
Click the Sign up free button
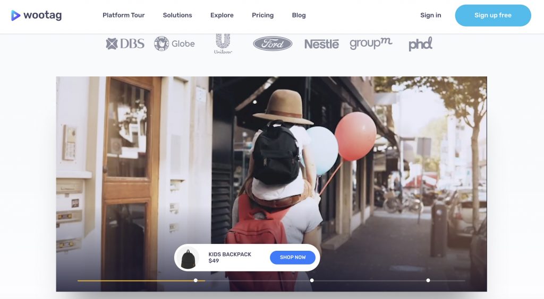click(492, 15)
